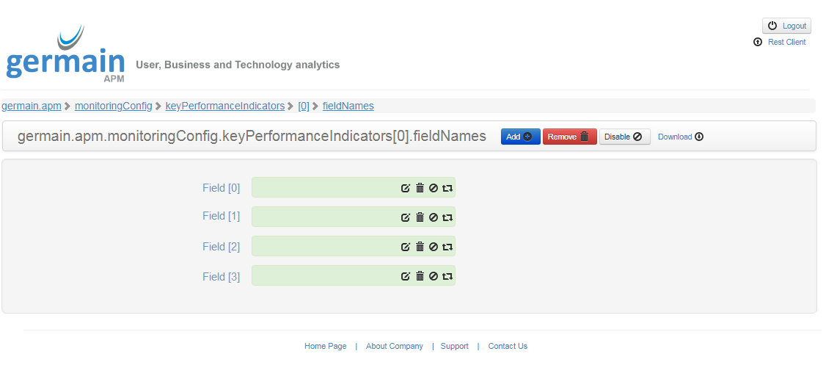The width and height of the screenshot is (826, 365).
Task: Go to germain.apm breadcrumb root
Action: (x=32, y=106)
